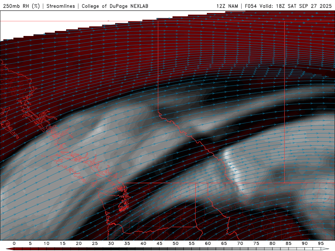
Task: Click the colorbar label '35'
Action: [x=127, y=243]
